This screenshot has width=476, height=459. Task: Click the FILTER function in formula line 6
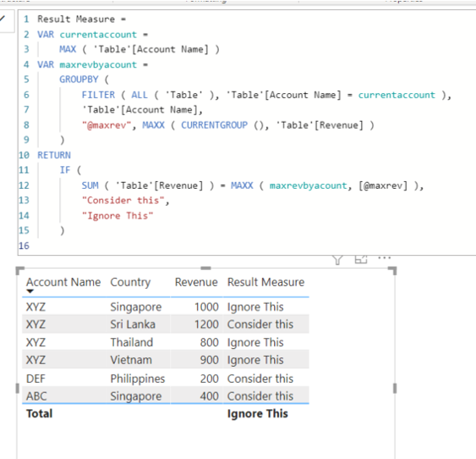[98, 95]
